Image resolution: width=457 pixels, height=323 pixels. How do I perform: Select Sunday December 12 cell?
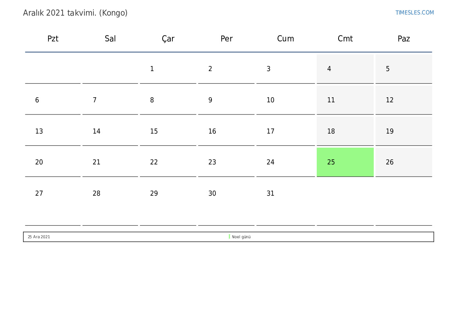[403, 100]
